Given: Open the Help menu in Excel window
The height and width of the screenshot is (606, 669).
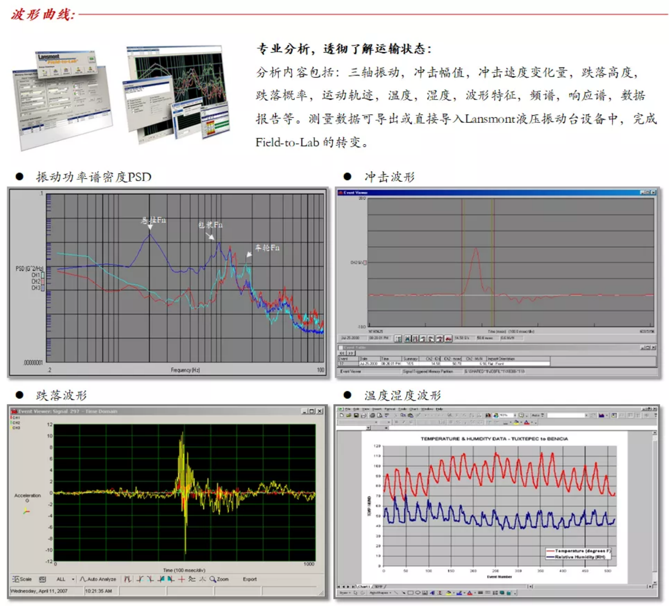Looking at the screenshot, I should (439, 409).
